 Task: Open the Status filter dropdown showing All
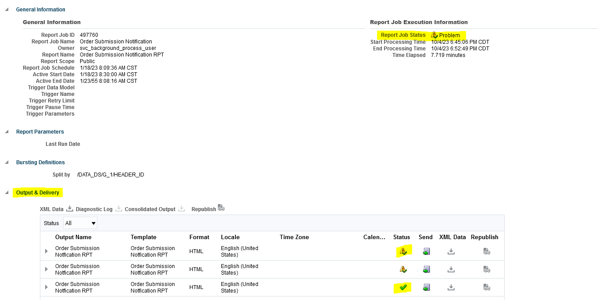click(80, 223)
